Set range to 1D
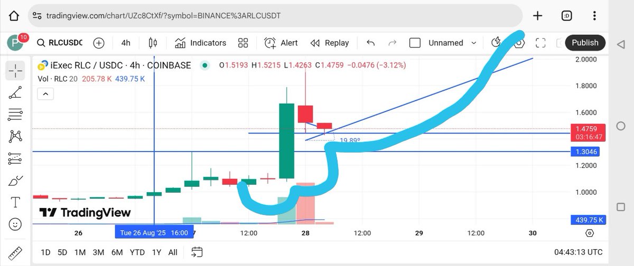Screen dimensions: 634x266 click(45, 252)
